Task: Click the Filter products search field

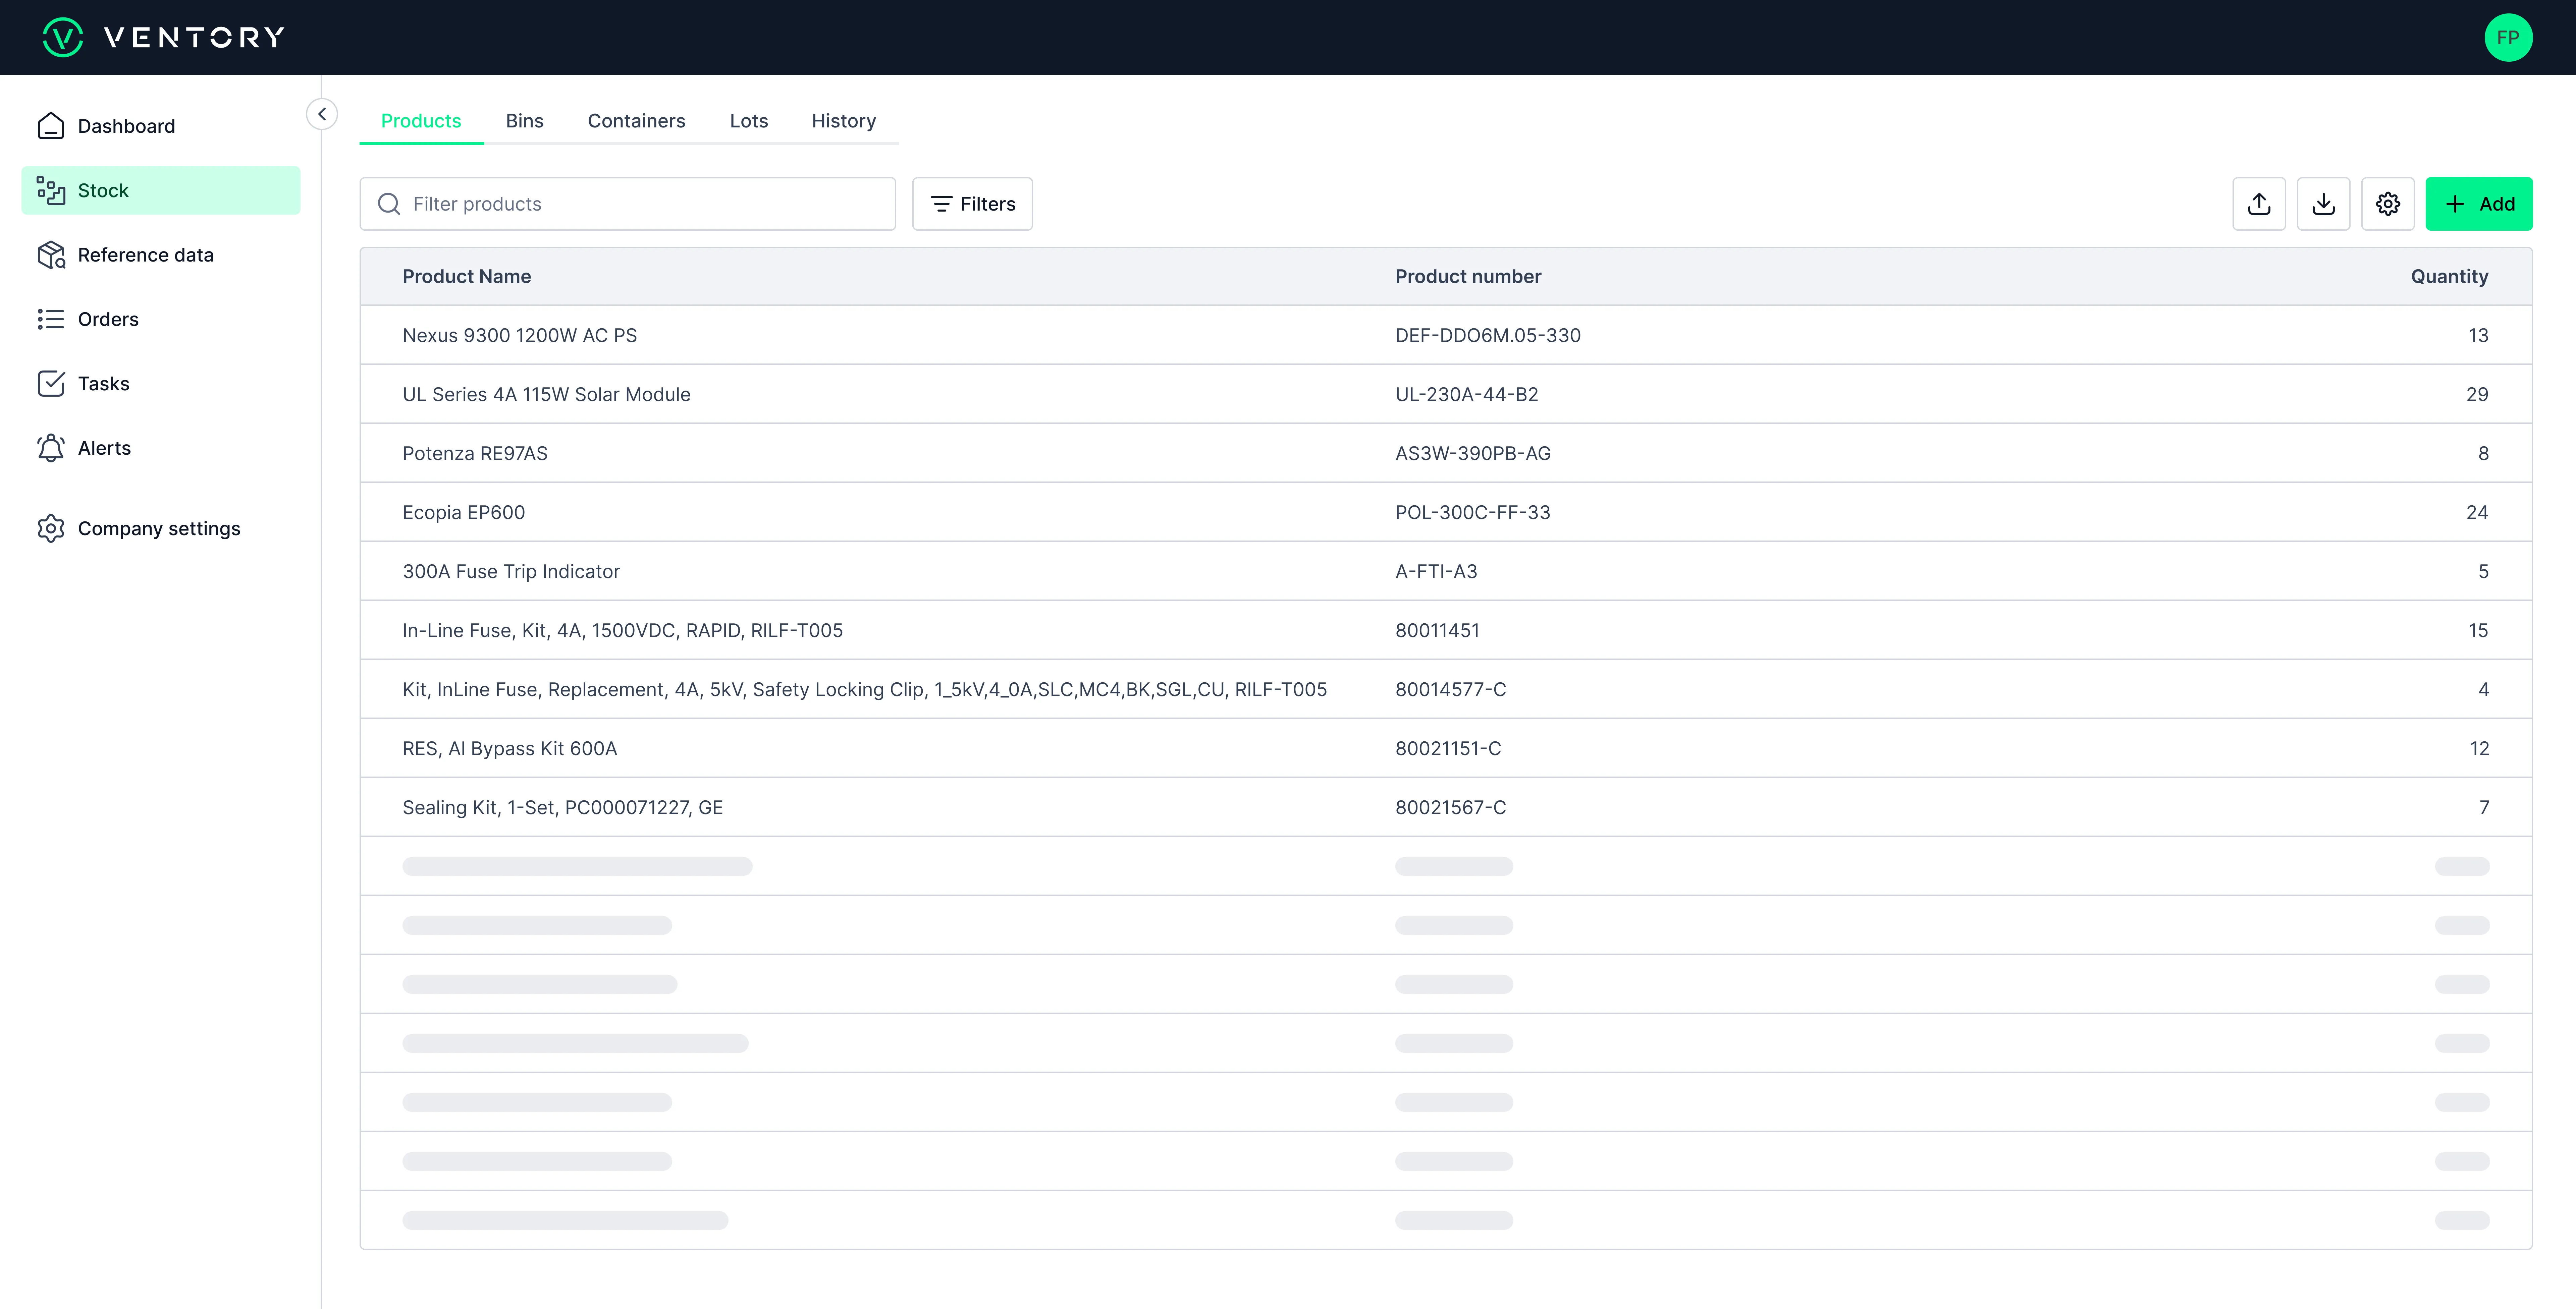Action: click(x=640, y=204)
